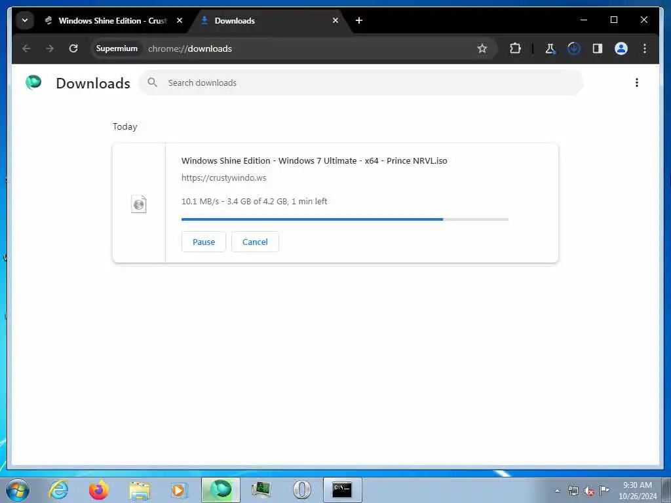Image resolution: width=671 pixels, height=503 pixels.
Task: Toggle the side panel icon
Action: 598,48
